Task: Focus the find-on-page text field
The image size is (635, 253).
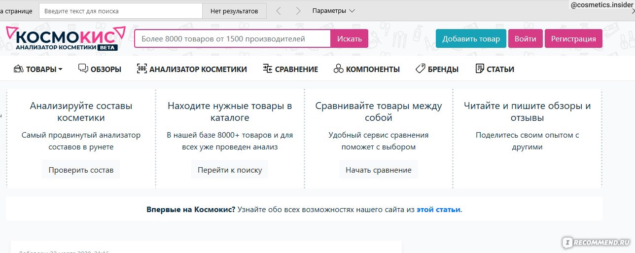Action: (121, 11)
